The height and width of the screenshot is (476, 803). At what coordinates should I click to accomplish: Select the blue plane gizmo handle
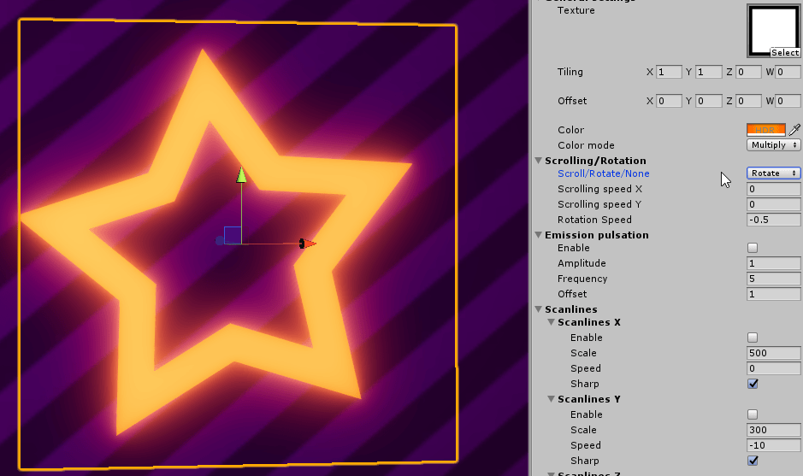point(233,236)
